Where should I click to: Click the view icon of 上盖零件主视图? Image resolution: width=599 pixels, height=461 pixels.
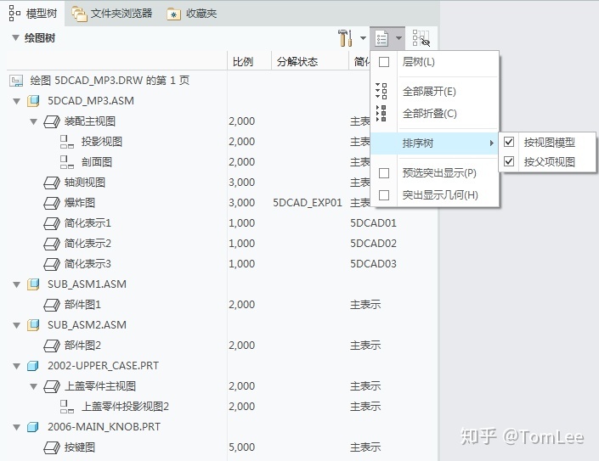pos(52,386)
